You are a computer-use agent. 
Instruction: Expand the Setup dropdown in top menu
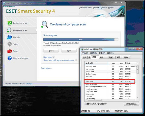(x=96, y=8)
